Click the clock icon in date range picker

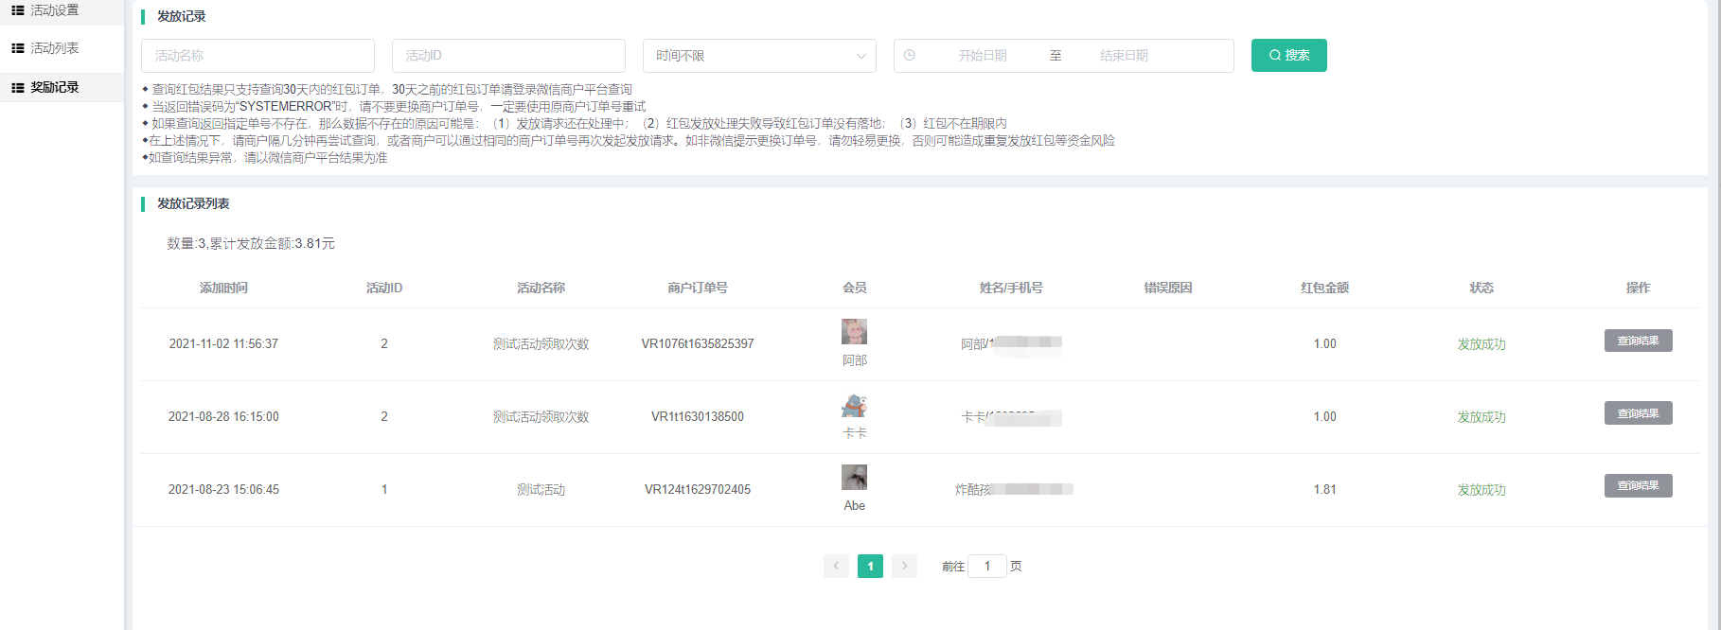coord(909,56)
